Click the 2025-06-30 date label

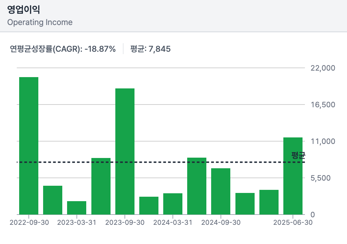pos(293,222)
